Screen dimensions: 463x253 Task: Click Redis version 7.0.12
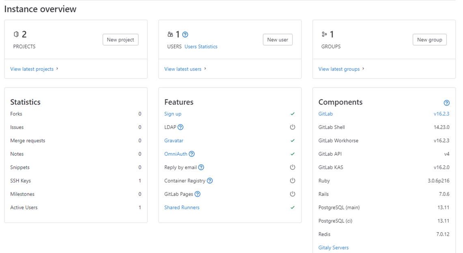pos(443,234)
